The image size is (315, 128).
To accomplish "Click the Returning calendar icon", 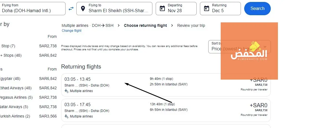I will 206,9.
